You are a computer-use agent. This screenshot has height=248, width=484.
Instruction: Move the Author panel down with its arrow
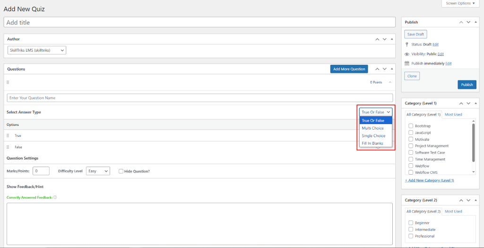pyautogui.click(x=384, y=39)
